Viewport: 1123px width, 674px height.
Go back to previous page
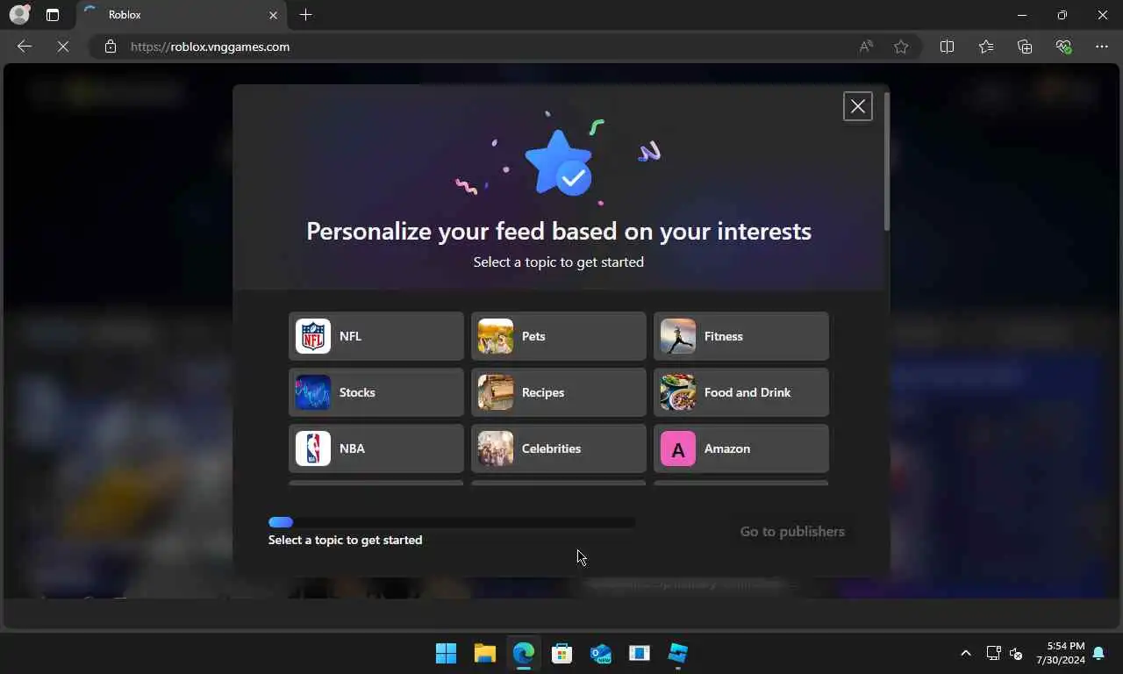25,47
